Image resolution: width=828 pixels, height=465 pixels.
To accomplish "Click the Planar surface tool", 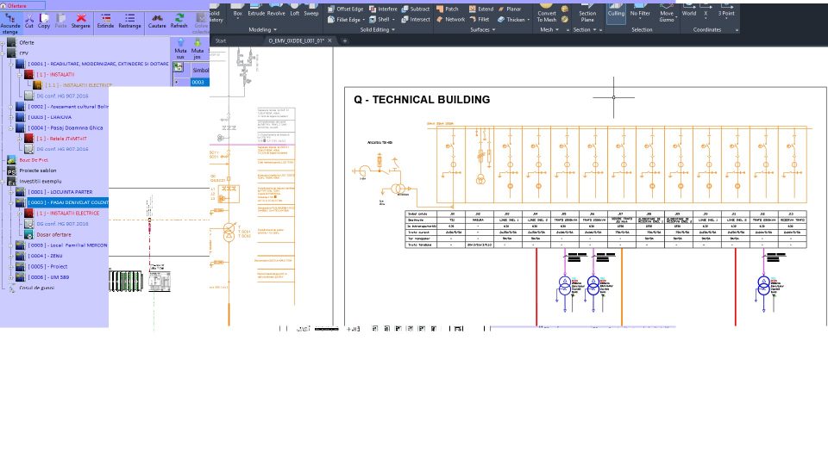I will coord(510,9).
